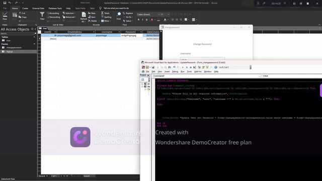
Task: Open the Find magnifier tool
Action: (119, 16)
